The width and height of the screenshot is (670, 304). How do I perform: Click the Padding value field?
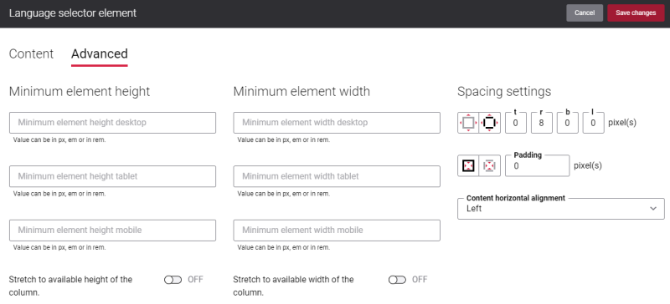point(537,165)
